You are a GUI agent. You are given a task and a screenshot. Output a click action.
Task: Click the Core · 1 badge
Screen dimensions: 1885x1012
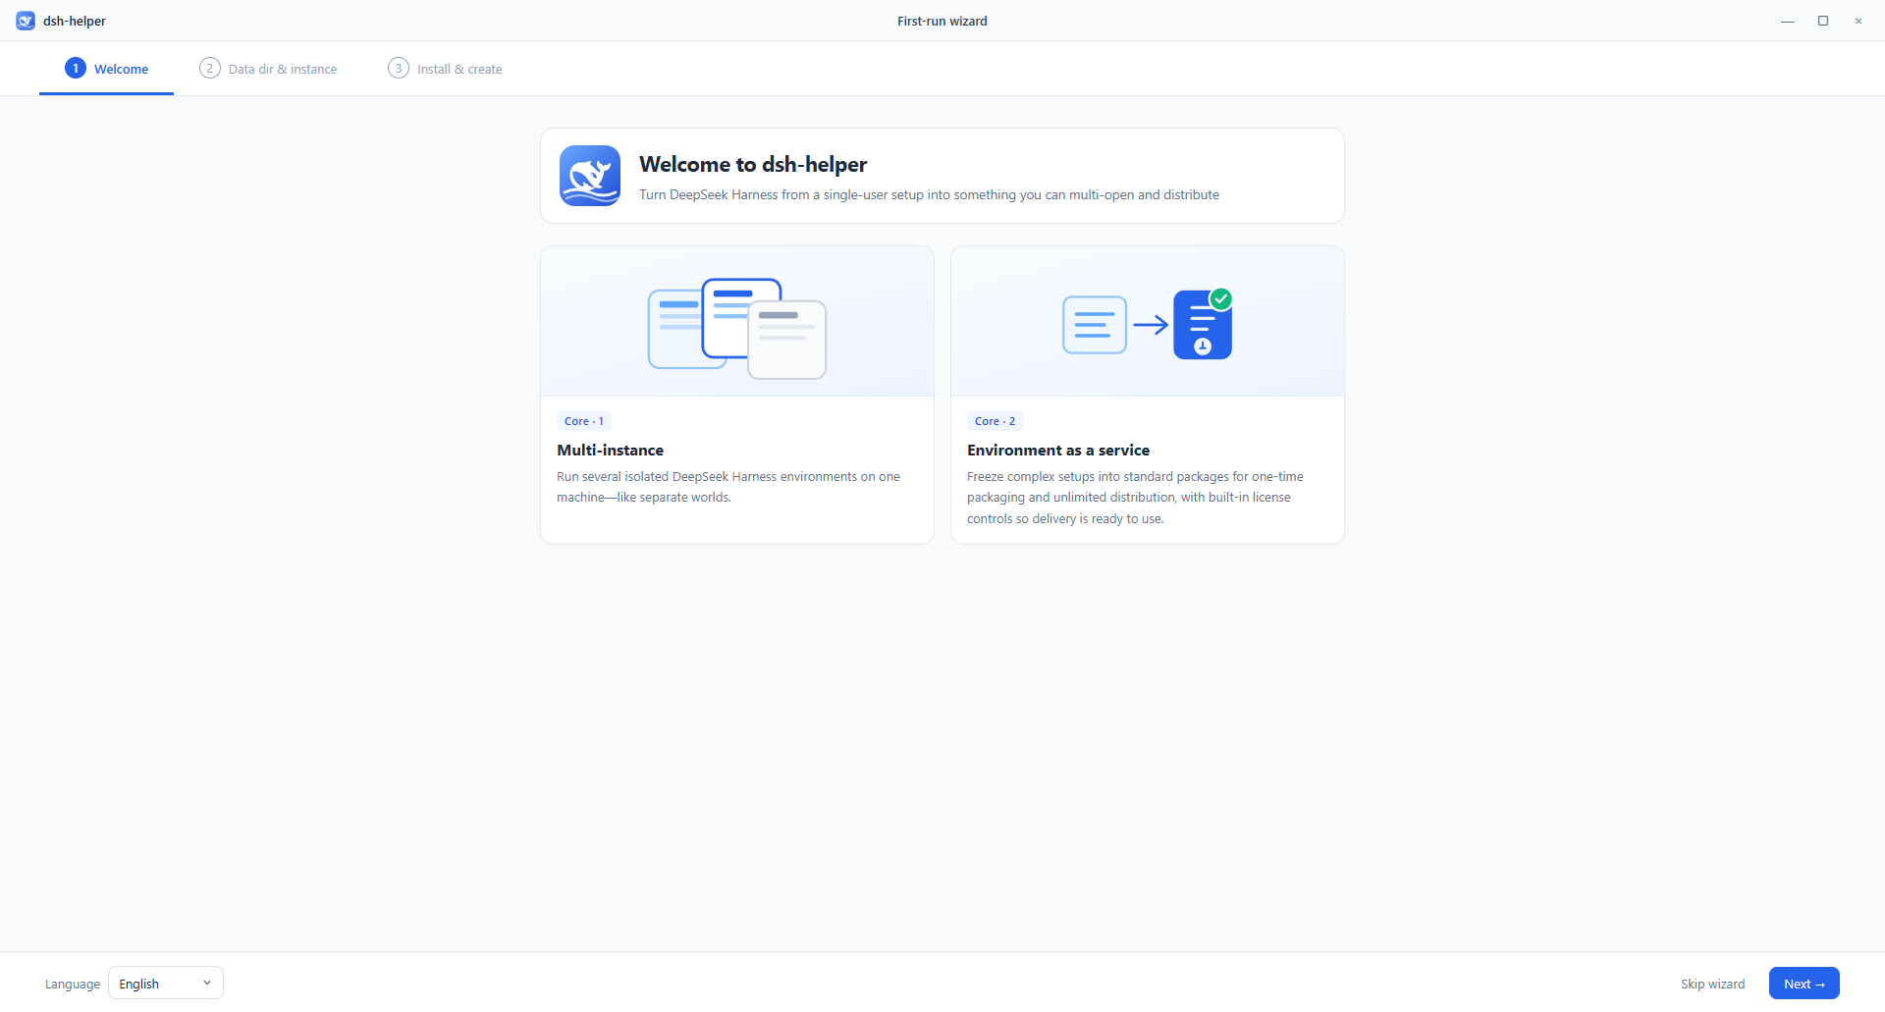coord(584,421)
